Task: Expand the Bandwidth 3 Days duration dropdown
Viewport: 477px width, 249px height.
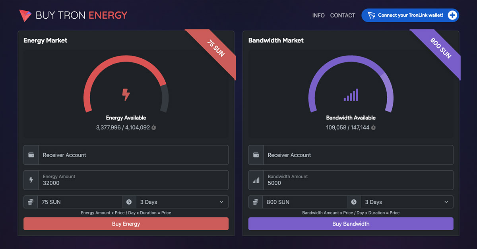Action: (407, 202)
